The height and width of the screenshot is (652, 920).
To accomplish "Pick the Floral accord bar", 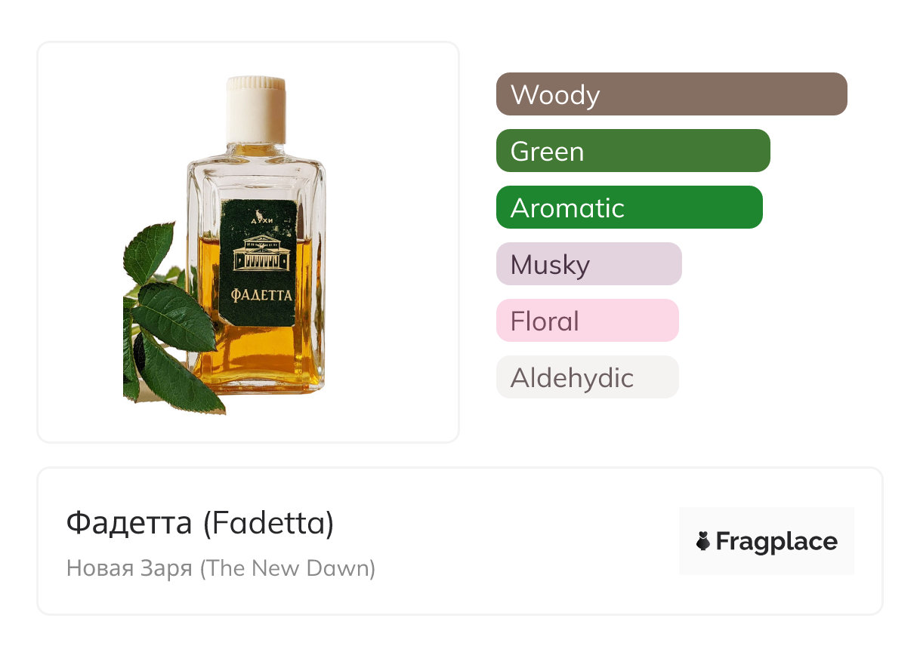I will click(x=587, y=321).
